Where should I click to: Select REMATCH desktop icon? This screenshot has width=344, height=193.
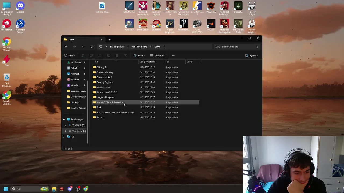click(x=129, y=25)
